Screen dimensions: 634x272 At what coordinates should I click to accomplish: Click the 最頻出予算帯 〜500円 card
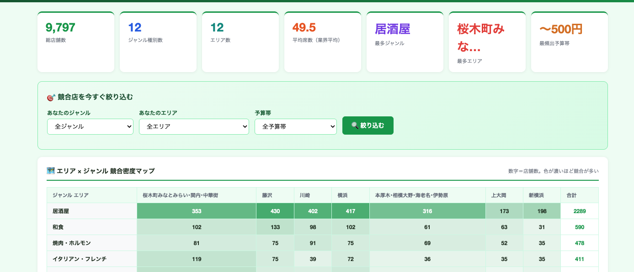[570, 42]
